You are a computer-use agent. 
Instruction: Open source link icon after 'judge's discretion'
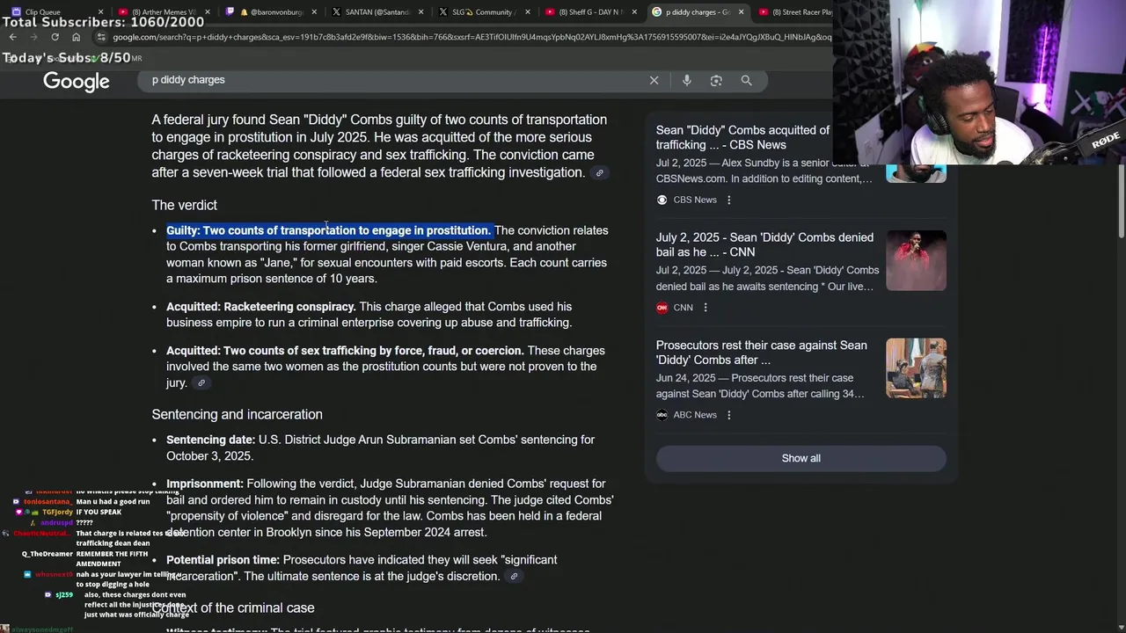pyautogui.click(x=515, y=577)
